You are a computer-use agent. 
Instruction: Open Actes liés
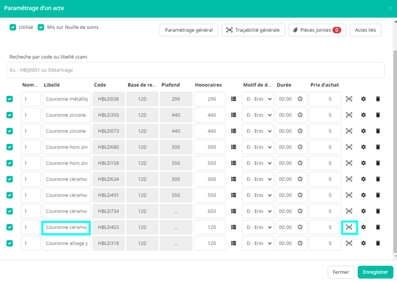365,30
